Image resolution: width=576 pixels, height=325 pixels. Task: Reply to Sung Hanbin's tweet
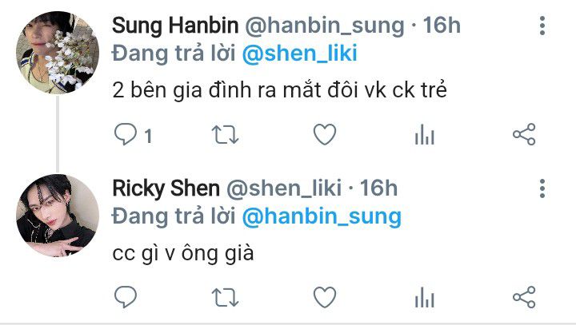126,134
